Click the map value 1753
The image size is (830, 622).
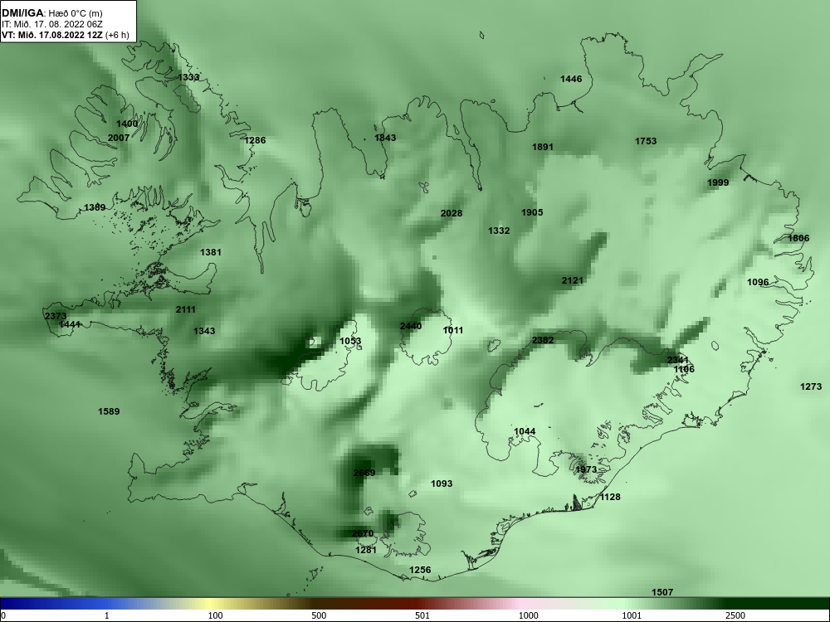(x=646, y=141)
